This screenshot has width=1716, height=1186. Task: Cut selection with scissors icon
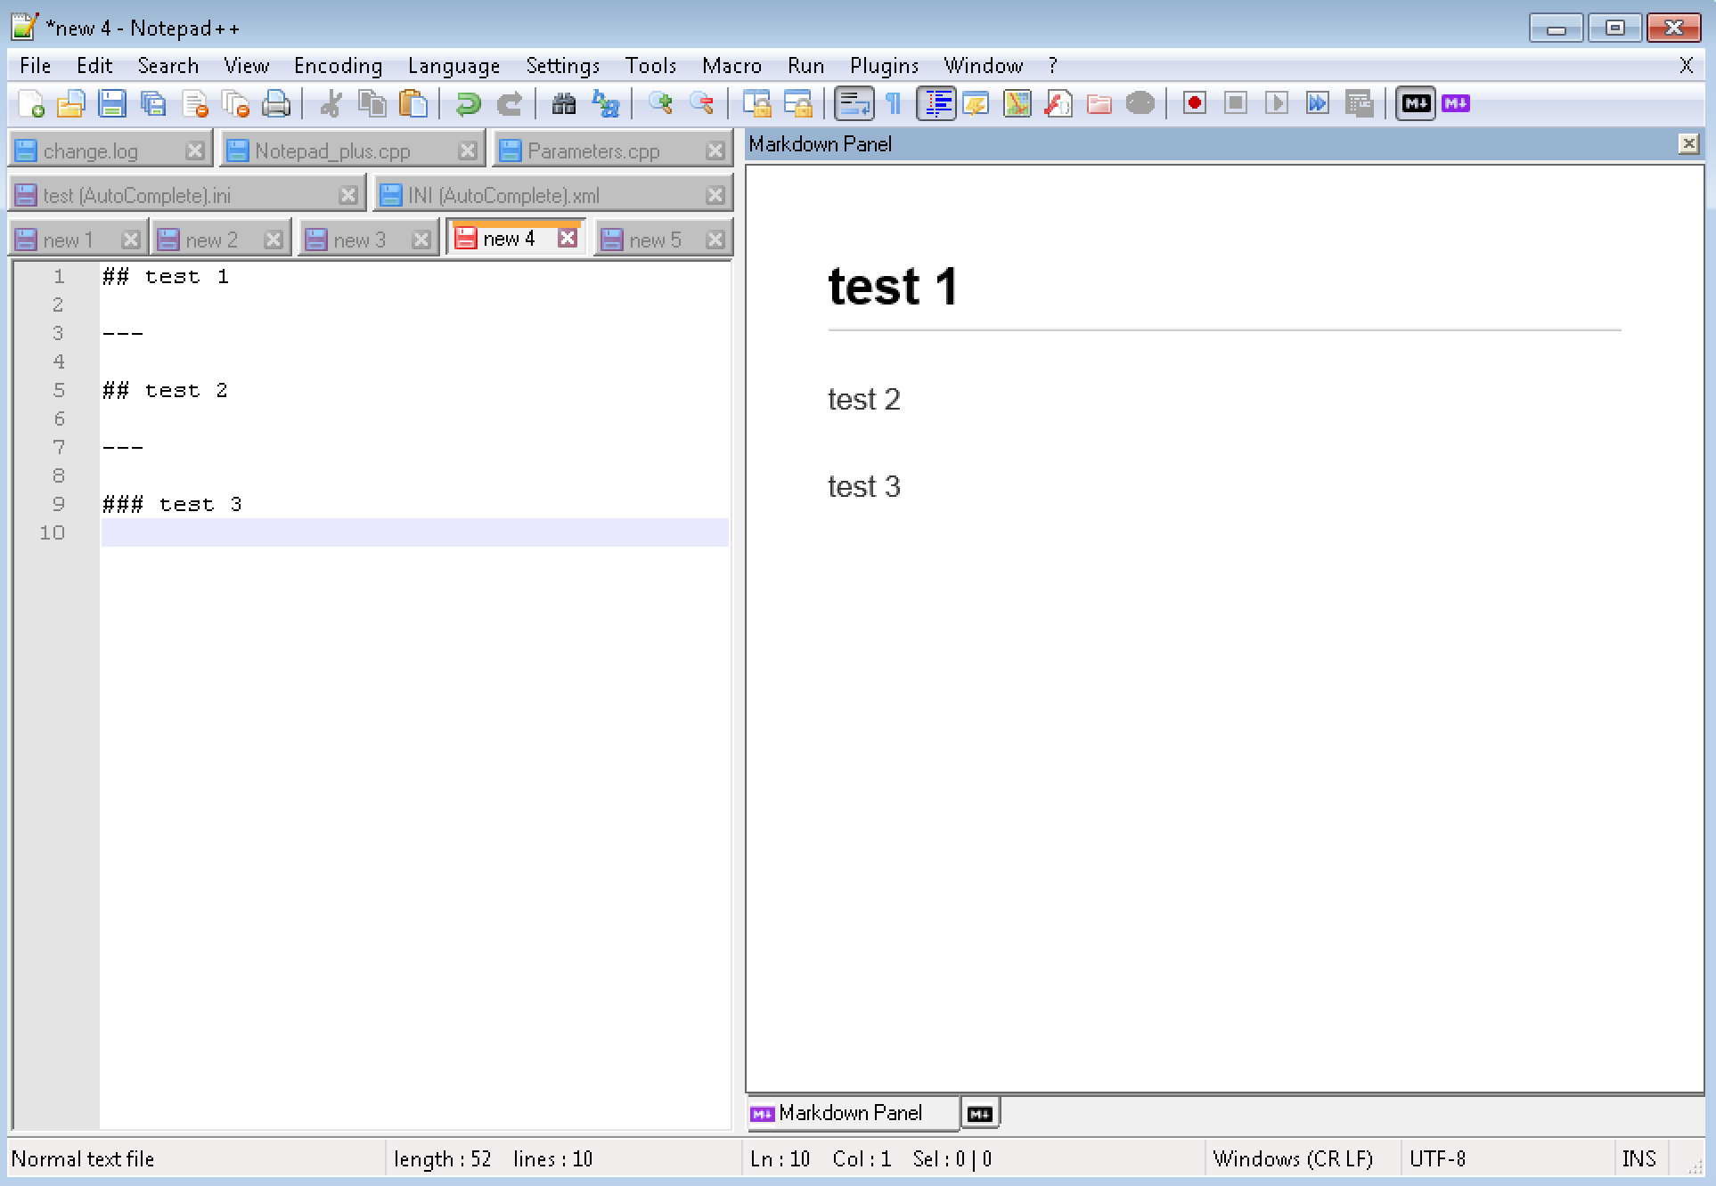331,104
